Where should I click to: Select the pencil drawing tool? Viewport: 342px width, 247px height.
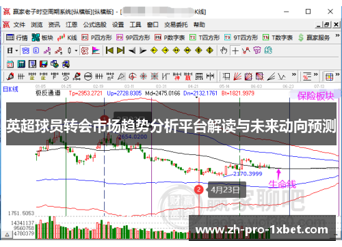click(x=10, y=76)
